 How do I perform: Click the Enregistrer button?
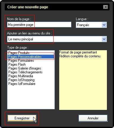(x=22, y=118)
